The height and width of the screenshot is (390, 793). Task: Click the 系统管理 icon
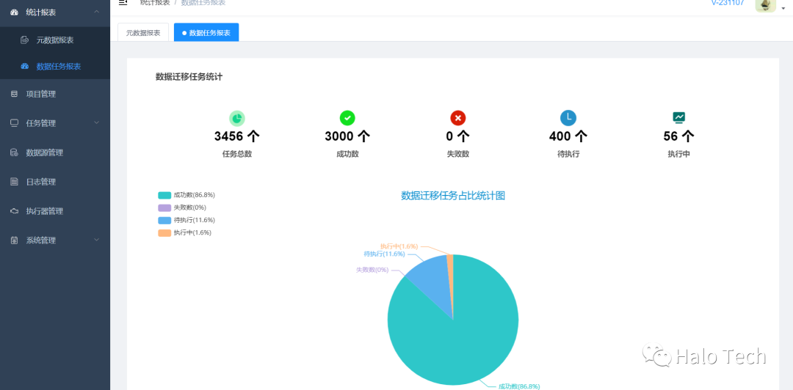coord(14,240)
